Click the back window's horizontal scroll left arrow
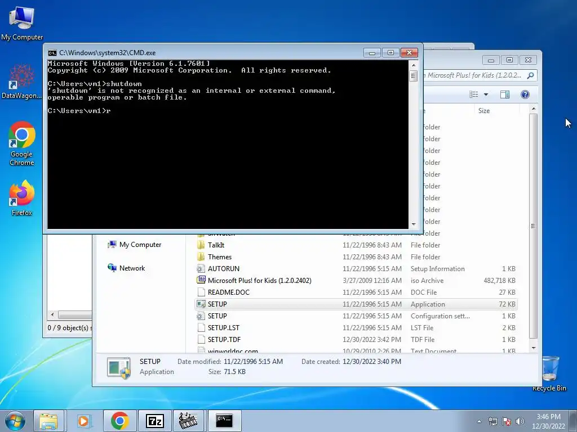This screenshot has height=432, width=577. tap(52, 315)
